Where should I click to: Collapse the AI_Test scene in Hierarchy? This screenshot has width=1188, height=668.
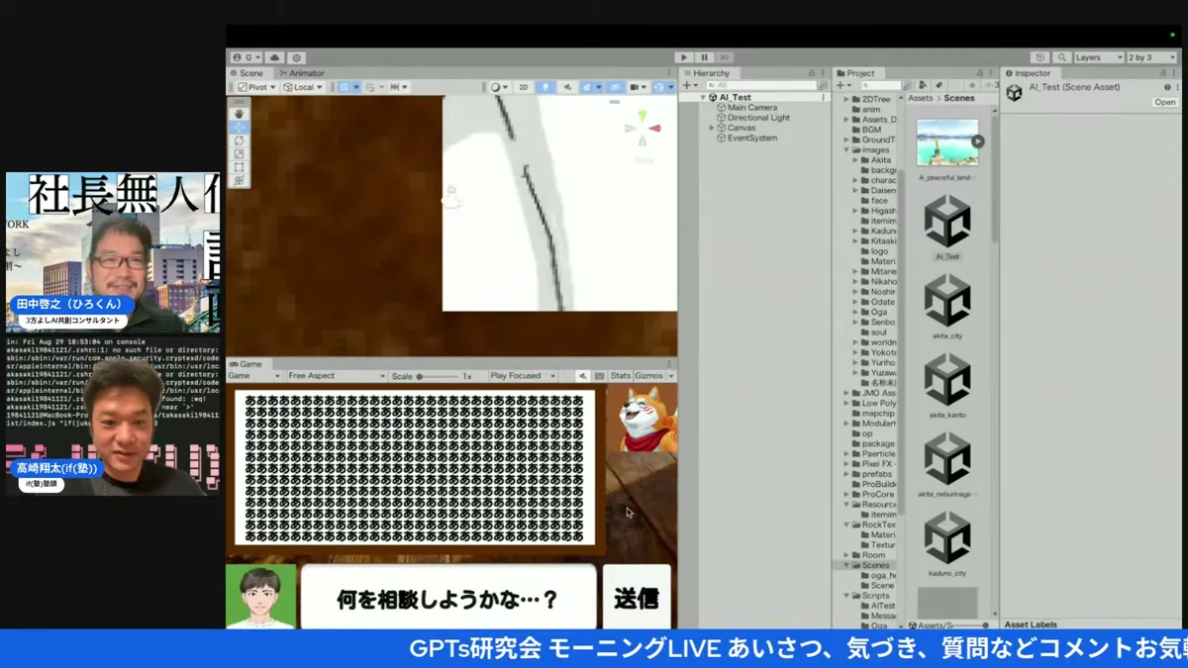703,98
